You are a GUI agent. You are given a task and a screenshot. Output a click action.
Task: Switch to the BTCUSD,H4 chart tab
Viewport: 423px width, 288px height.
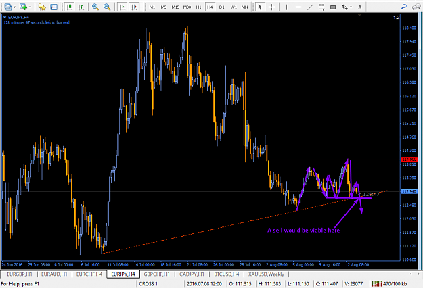click(x=227, y=274)
